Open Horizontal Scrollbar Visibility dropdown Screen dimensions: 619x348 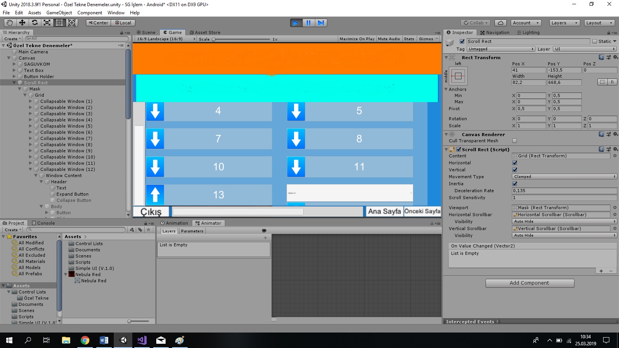(x=564, y=222)
